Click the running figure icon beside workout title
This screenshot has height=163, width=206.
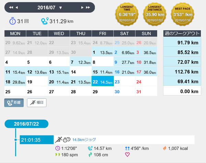point(58,140)
